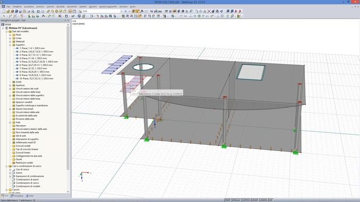The image size is (360, 202).
Task: Undo the last action via toolbar arrow
Action: click(x=38, y=11)
